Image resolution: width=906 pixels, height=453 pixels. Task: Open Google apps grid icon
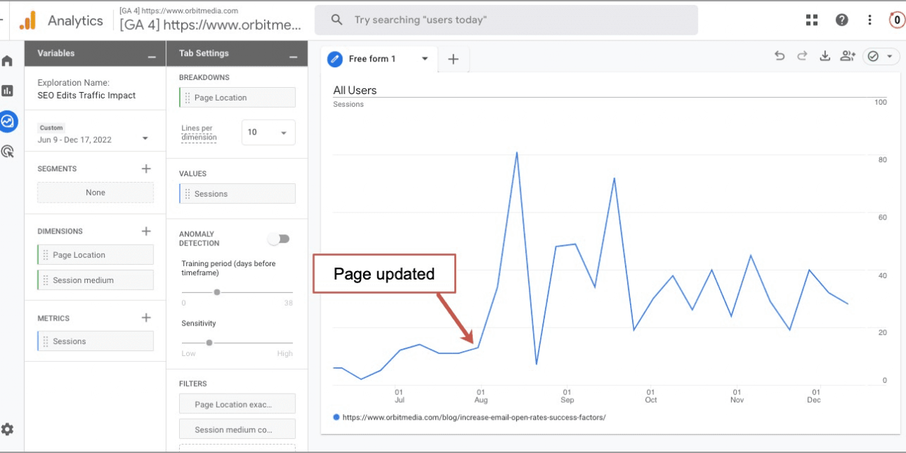point(811,20)
